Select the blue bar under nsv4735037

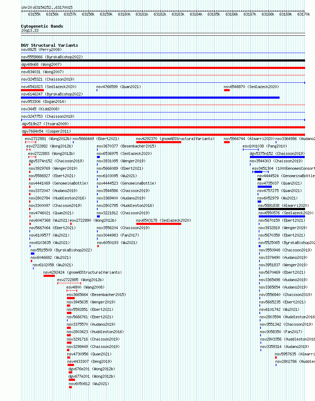(x=265, y=187)
